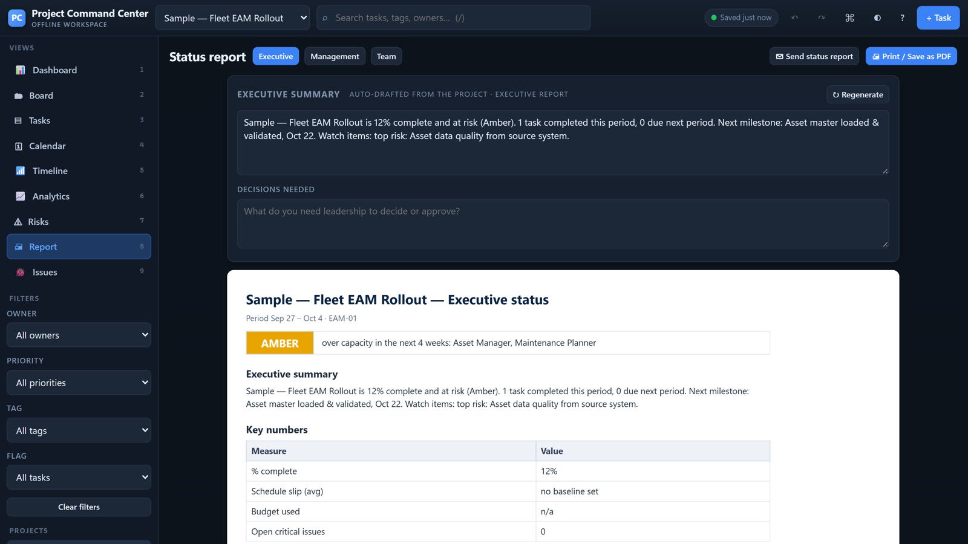Click Send status report button
This screenshot has width=968, height=544.
[814, 56]
